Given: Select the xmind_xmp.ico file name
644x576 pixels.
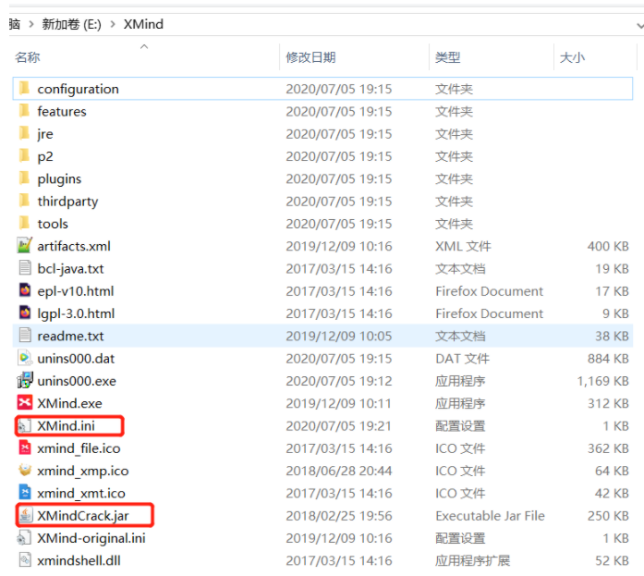Looking at the screenshot, I should point(83,471).
